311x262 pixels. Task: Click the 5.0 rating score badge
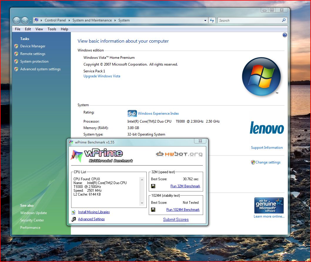click(132, 114)
